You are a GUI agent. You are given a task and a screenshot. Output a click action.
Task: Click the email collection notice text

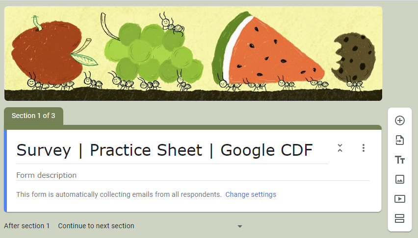point(119,194)
